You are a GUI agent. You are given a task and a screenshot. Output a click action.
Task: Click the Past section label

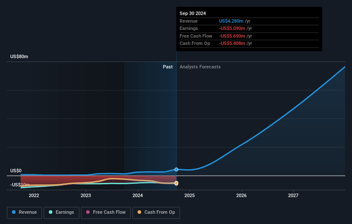click(x=168, y=67)
